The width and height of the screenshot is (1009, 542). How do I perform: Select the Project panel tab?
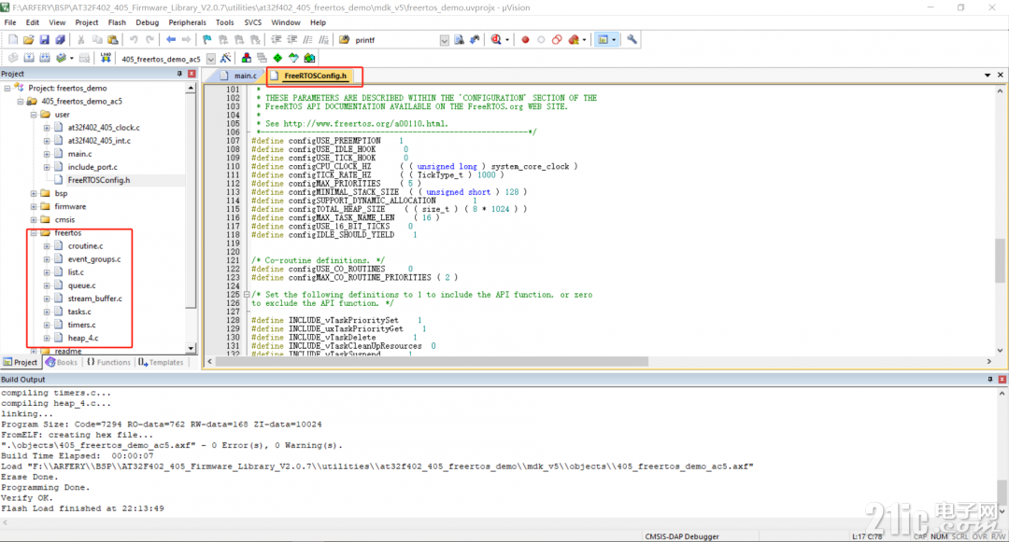click(x=21, y=363)
